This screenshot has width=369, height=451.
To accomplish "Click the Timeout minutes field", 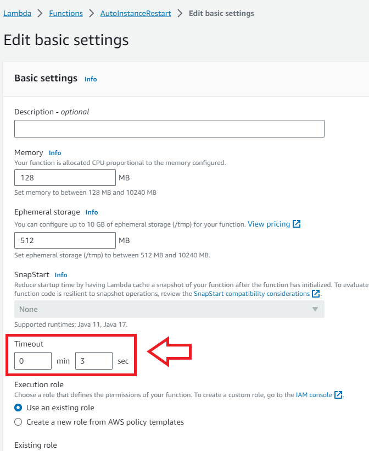I will [x=32, y=361].
